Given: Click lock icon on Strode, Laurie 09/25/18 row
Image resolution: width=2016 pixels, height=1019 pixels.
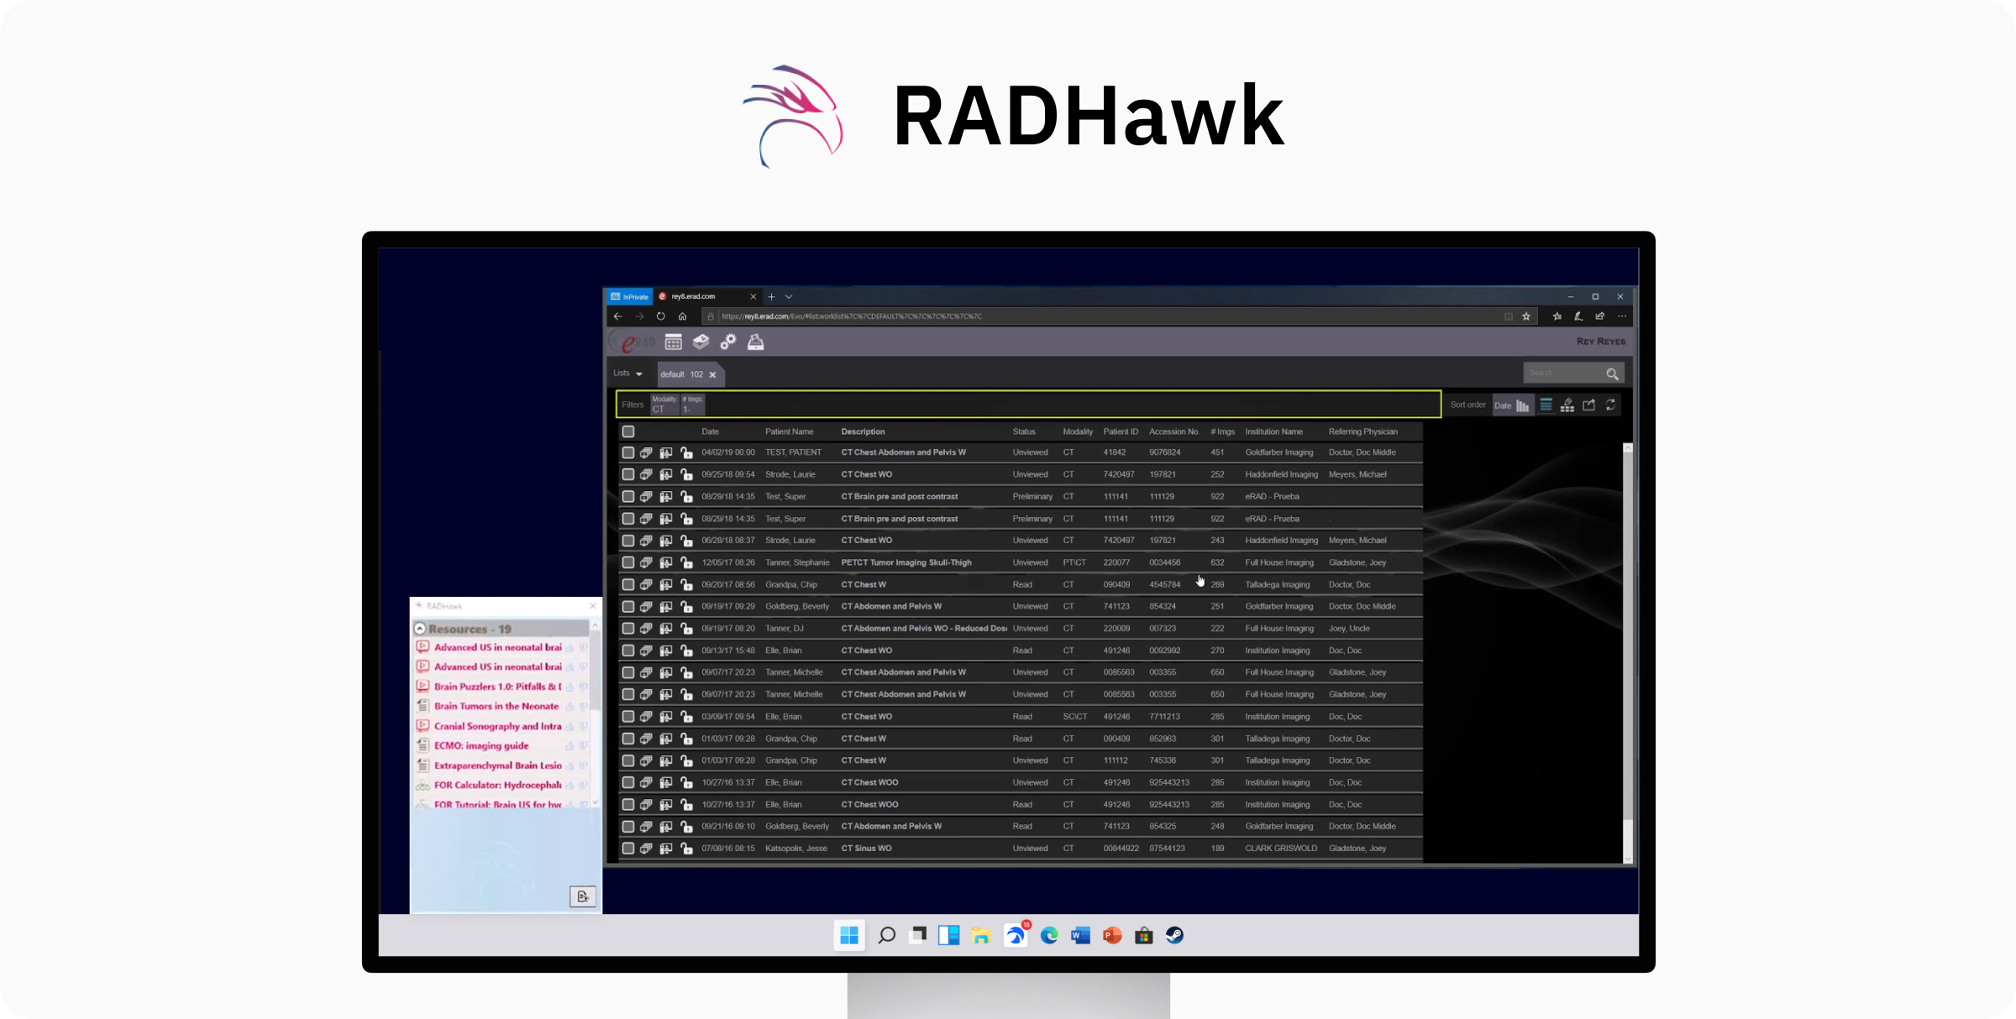Looking at the screenshot, I should point(686,474).
